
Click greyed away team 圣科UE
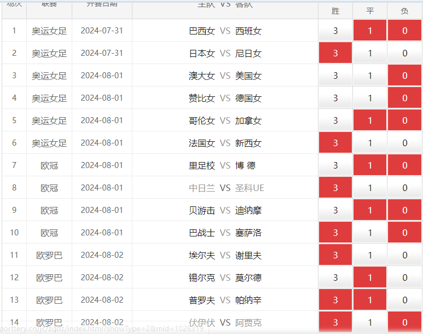click(250, 188)
